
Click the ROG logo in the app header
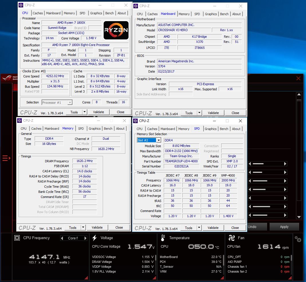pos(7,78)
